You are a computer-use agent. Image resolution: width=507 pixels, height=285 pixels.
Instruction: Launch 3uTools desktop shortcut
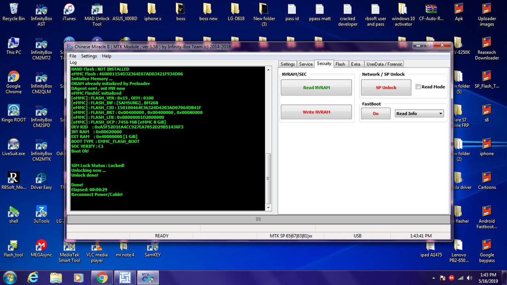tap(41, 215)
